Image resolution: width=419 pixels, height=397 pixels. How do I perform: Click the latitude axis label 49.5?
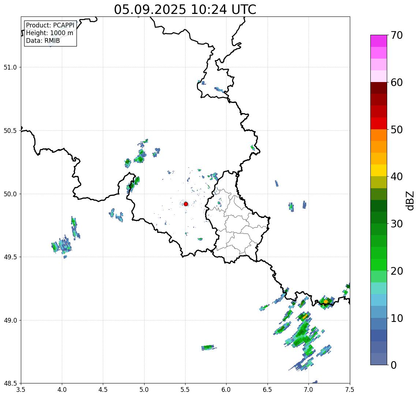point(10,257)
